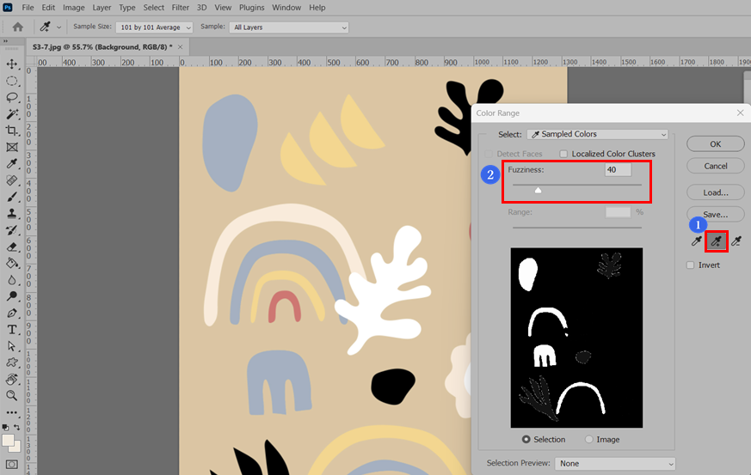Select the Magic Wand tool
751x475 pixels.
12,114
